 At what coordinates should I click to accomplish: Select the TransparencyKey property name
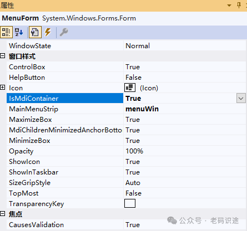click(37, 204)
